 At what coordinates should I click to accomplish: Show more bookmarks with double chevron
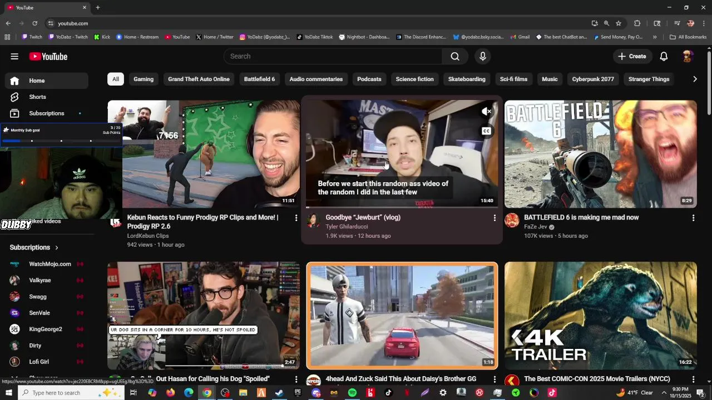click(x=655, y=37)
